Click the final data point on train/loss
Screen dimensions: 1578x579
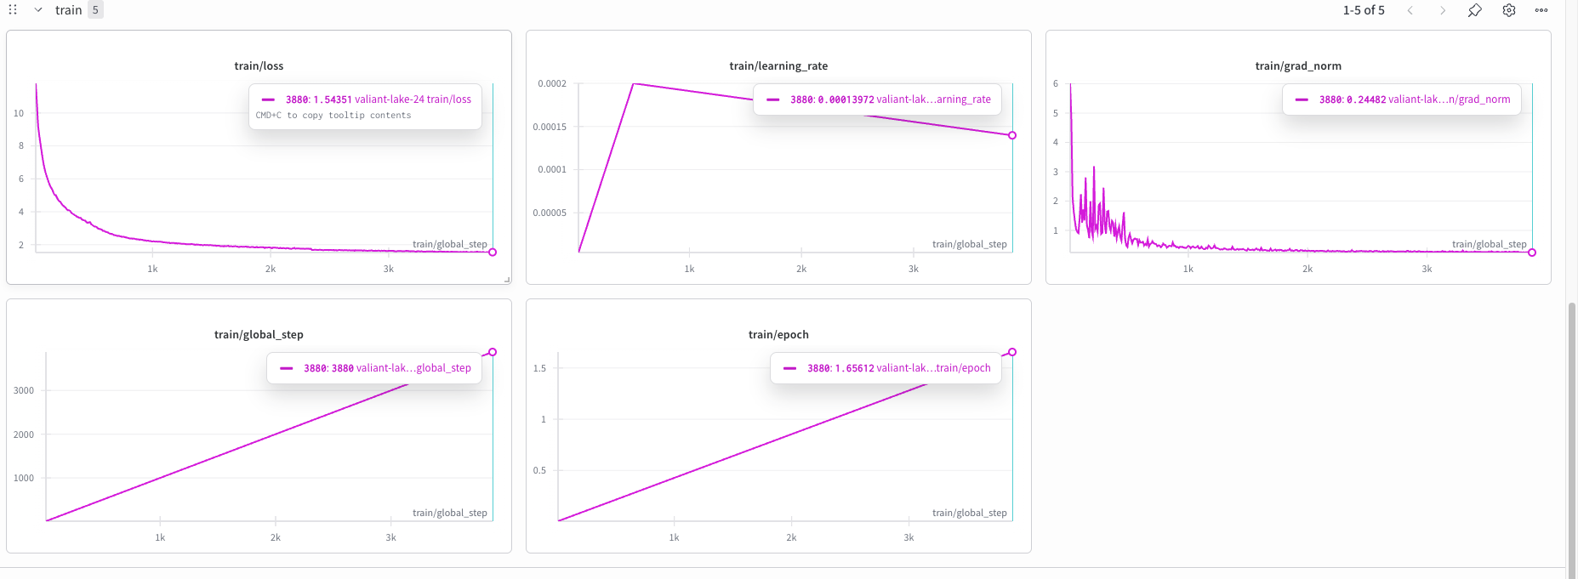[493, 252]
